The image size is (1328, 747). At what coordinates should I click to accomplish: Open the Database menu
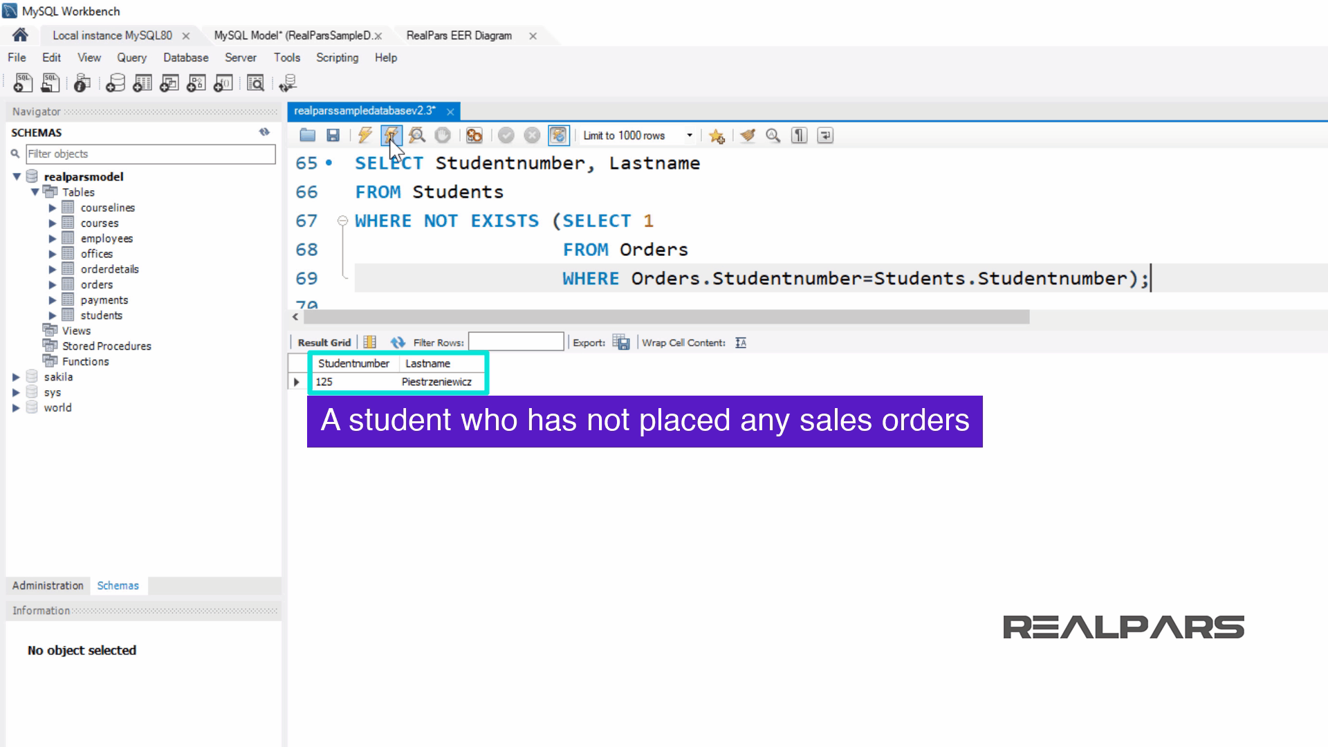coord(185,57)
